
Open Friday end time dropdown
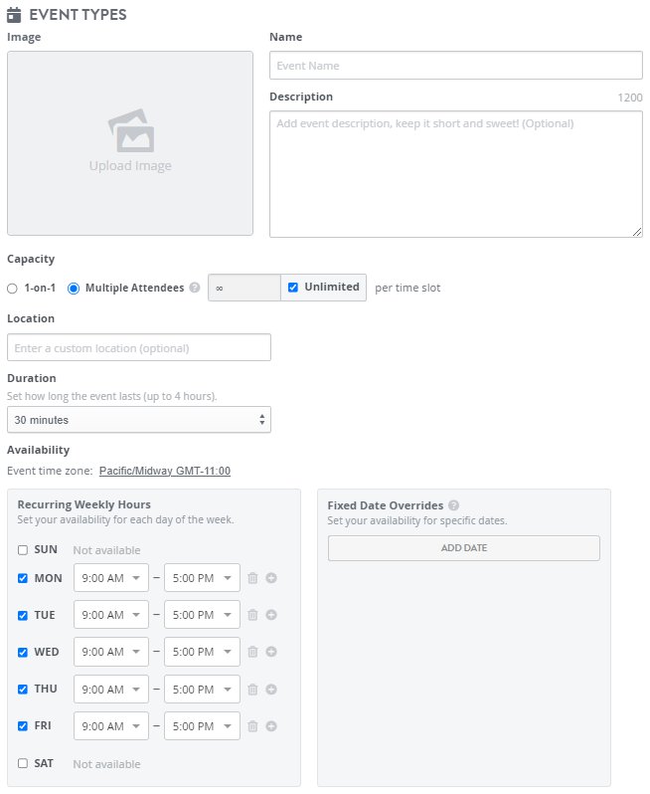point(202,726)
